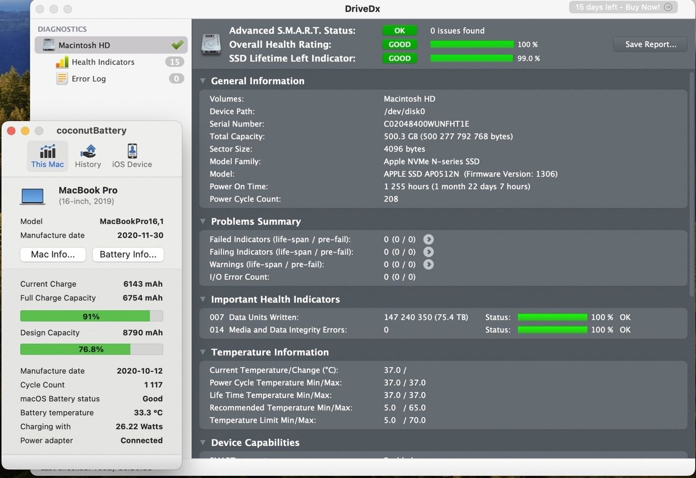Click Data Units Written 147 240 350 value
Image resolution: width=696 pixels, height=478 pixels.
click(x=426, y=317)
